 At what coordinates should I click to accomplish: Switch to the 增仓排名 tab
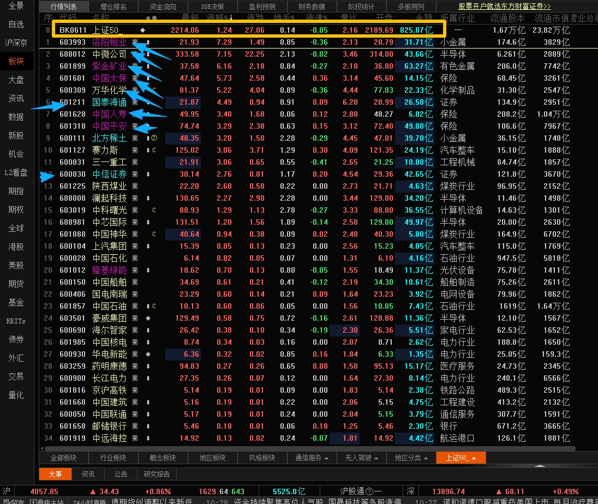(x=113, y=7)
